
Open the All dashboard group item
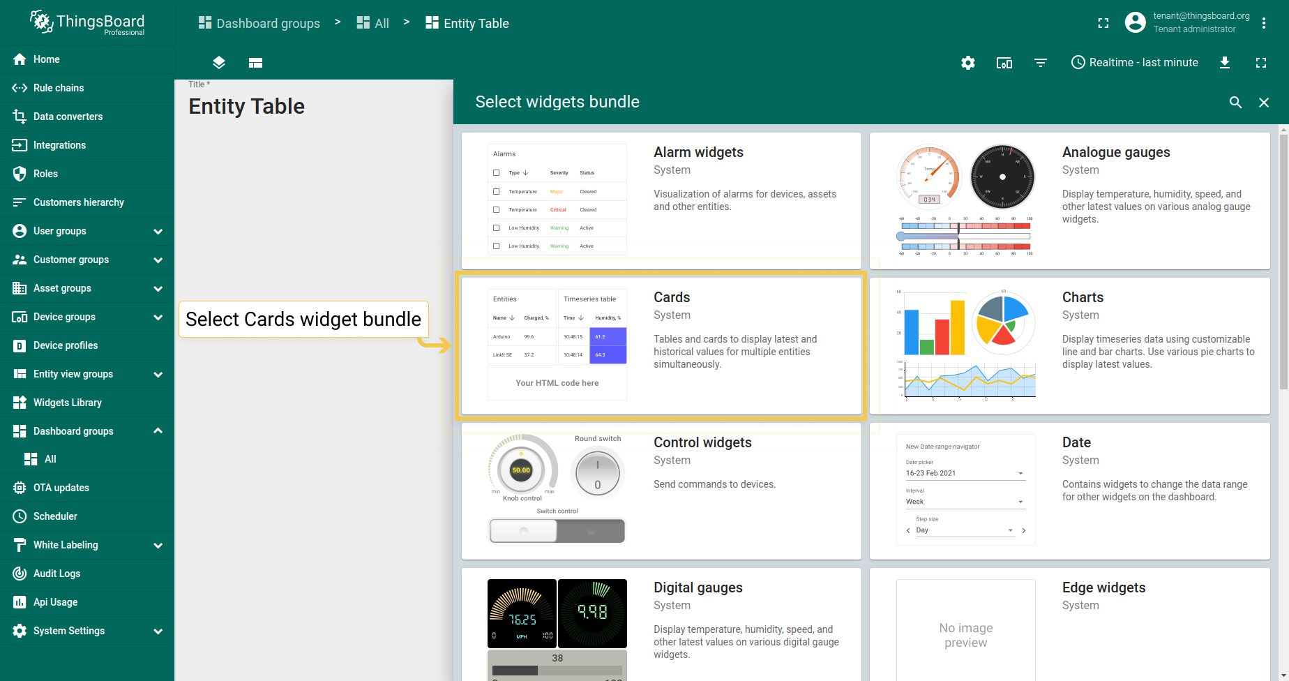[x=87, y=459]
